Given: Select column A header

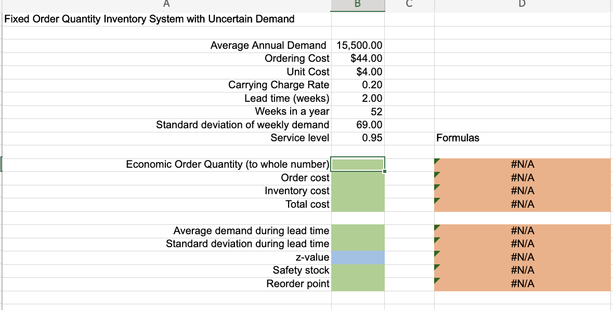Looking at the screenshot, I should click(x=166, y=4).
